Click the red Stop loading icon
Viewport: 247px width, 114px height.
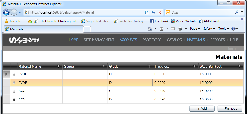(x=160, y=12)
